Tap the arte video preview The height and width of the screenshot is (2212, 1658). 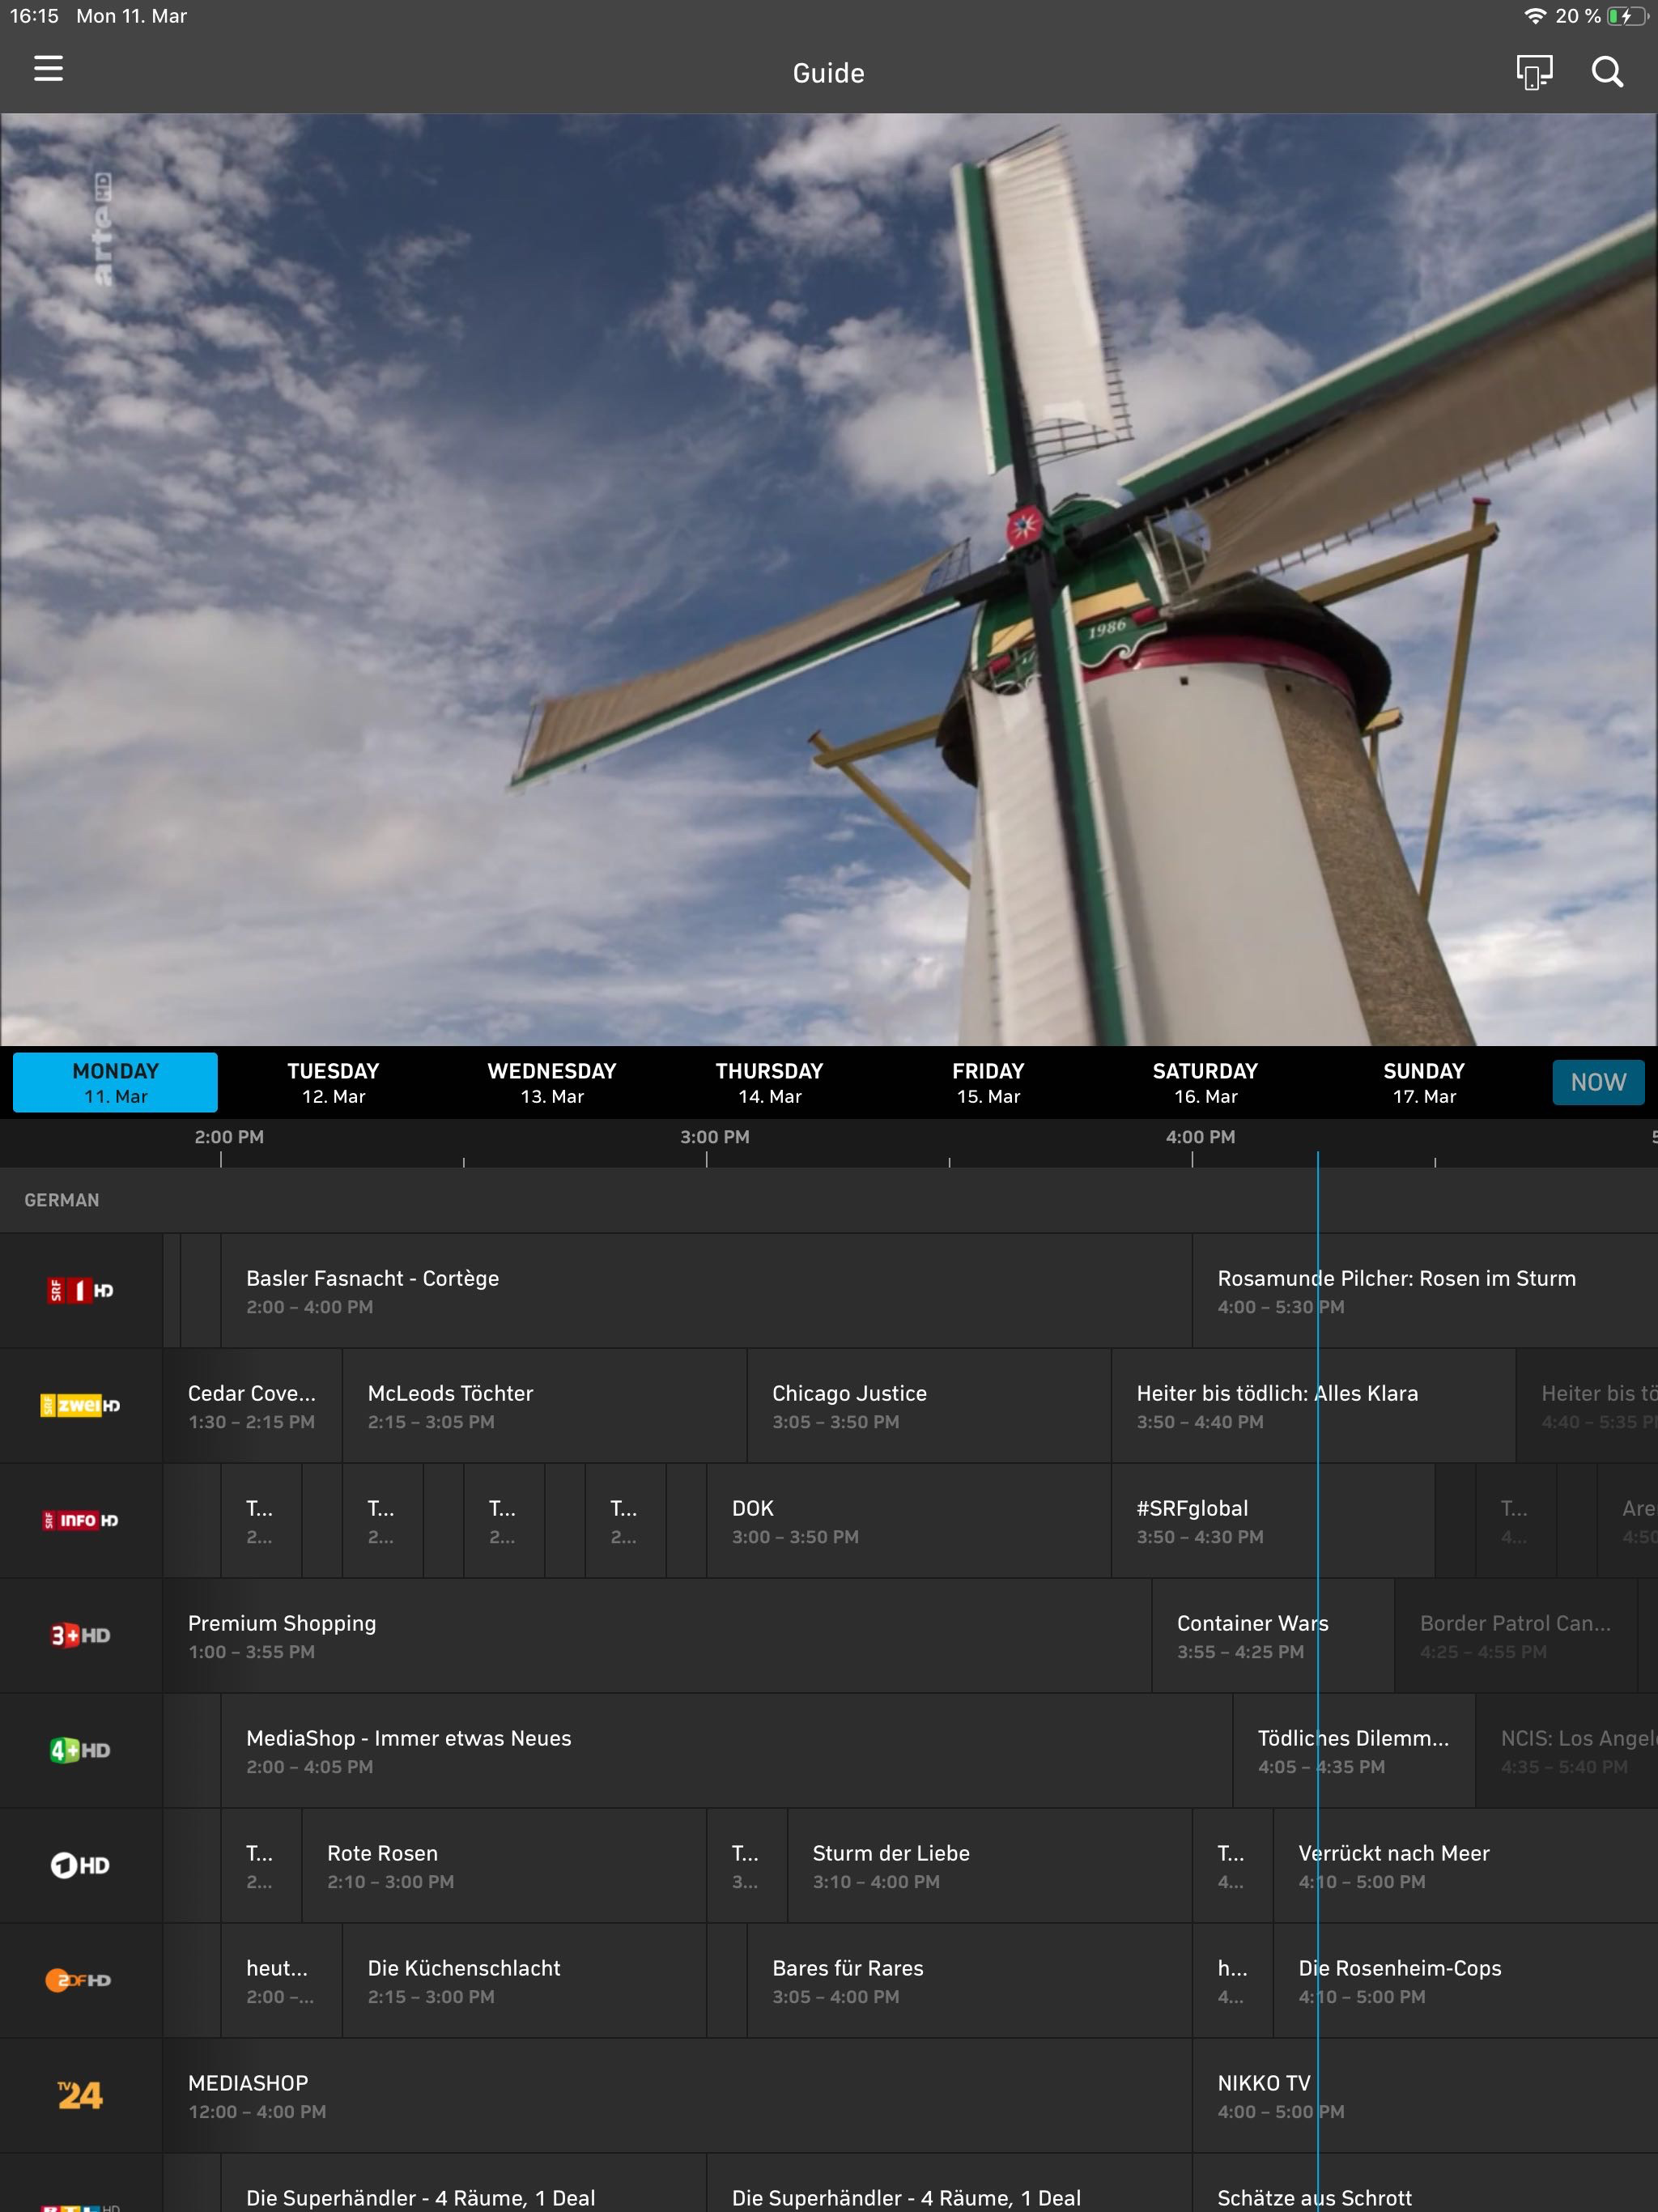829,579
